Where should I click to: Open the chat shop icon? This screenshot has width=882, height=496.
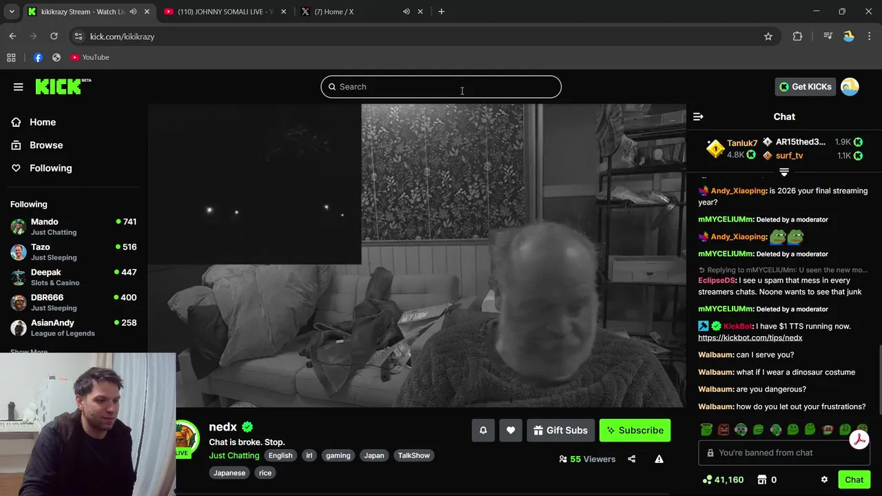pyautogui.click(x=762, y=479)
